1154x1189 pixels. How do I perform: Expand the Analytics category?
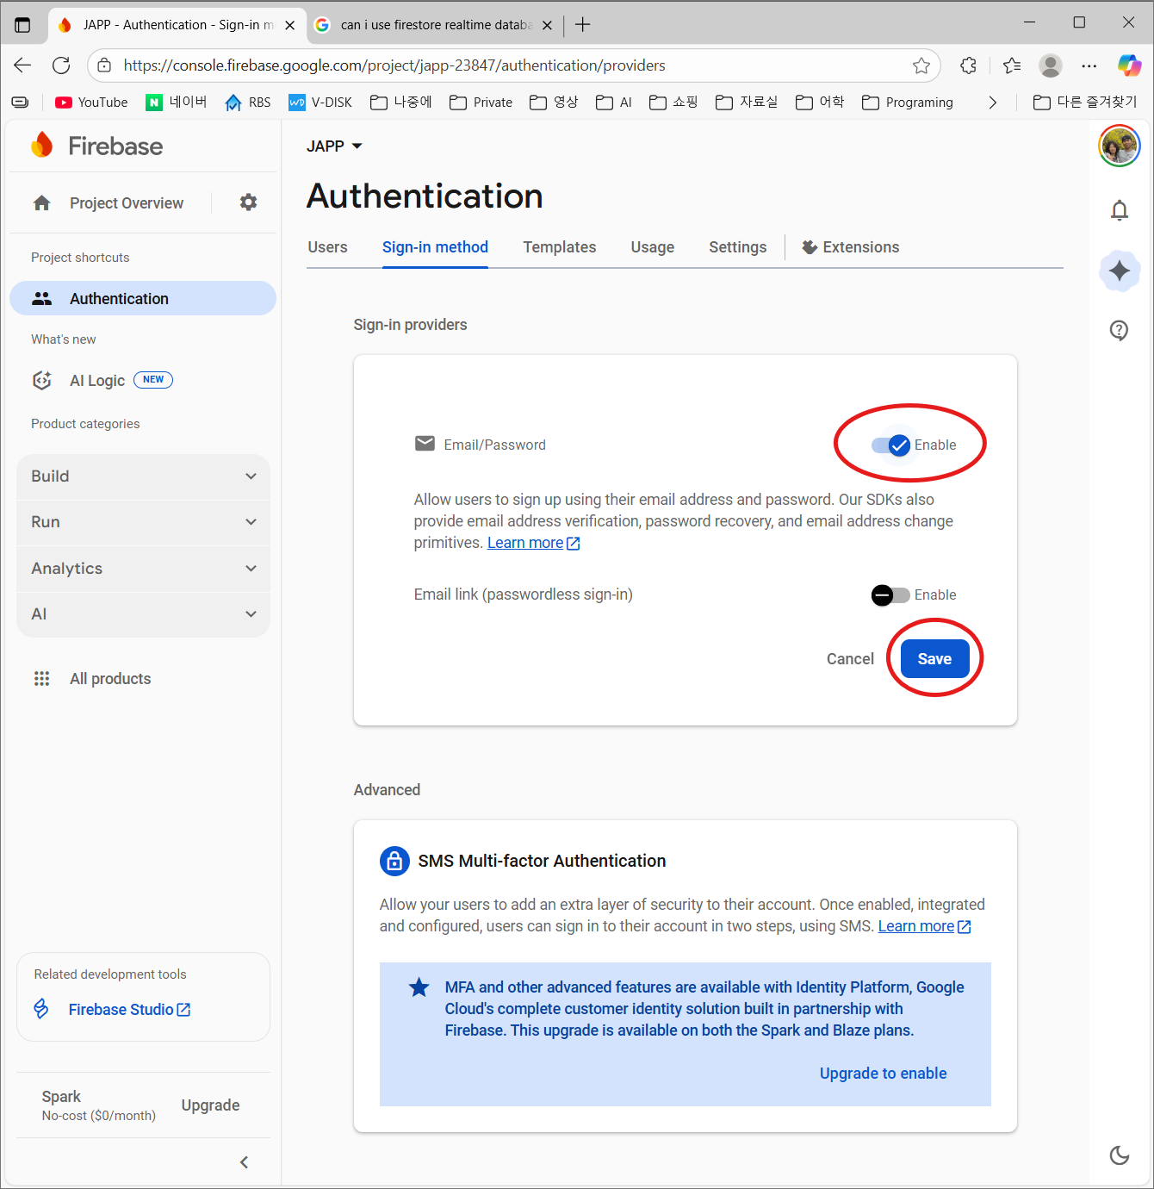[x=143, y=569]
